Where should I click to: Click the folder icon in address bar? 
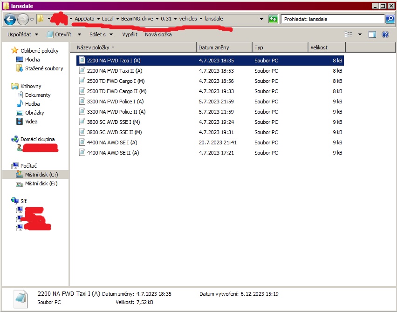coord(40,19)
